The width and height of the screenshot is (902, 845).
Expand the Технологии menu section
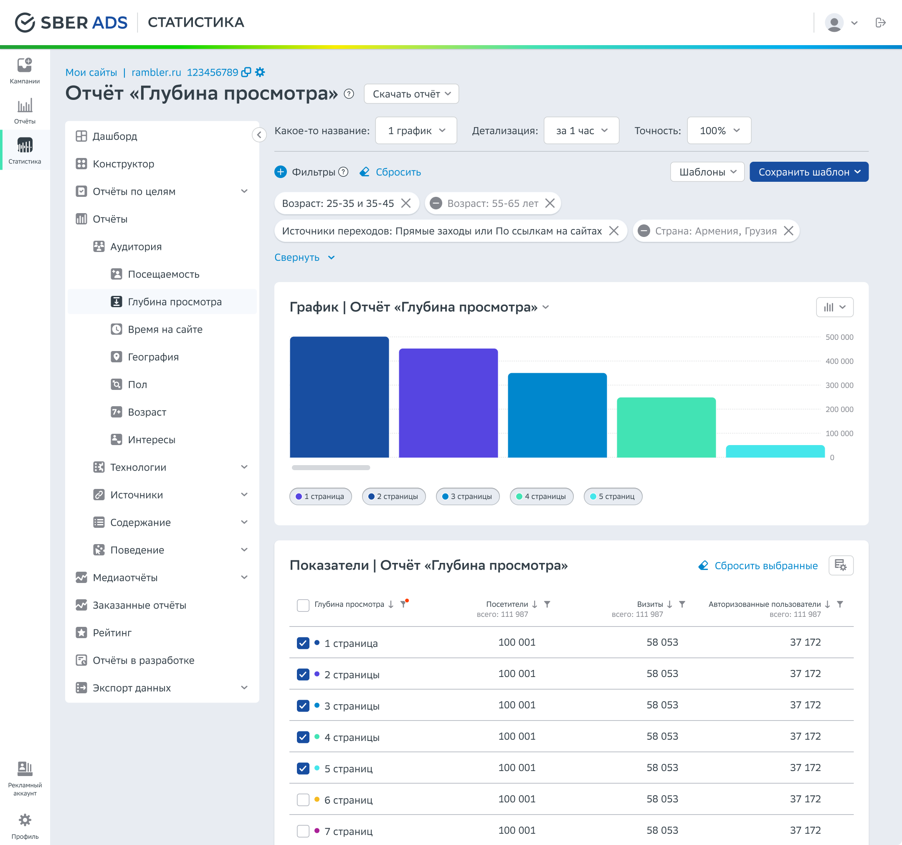[244, 467]
